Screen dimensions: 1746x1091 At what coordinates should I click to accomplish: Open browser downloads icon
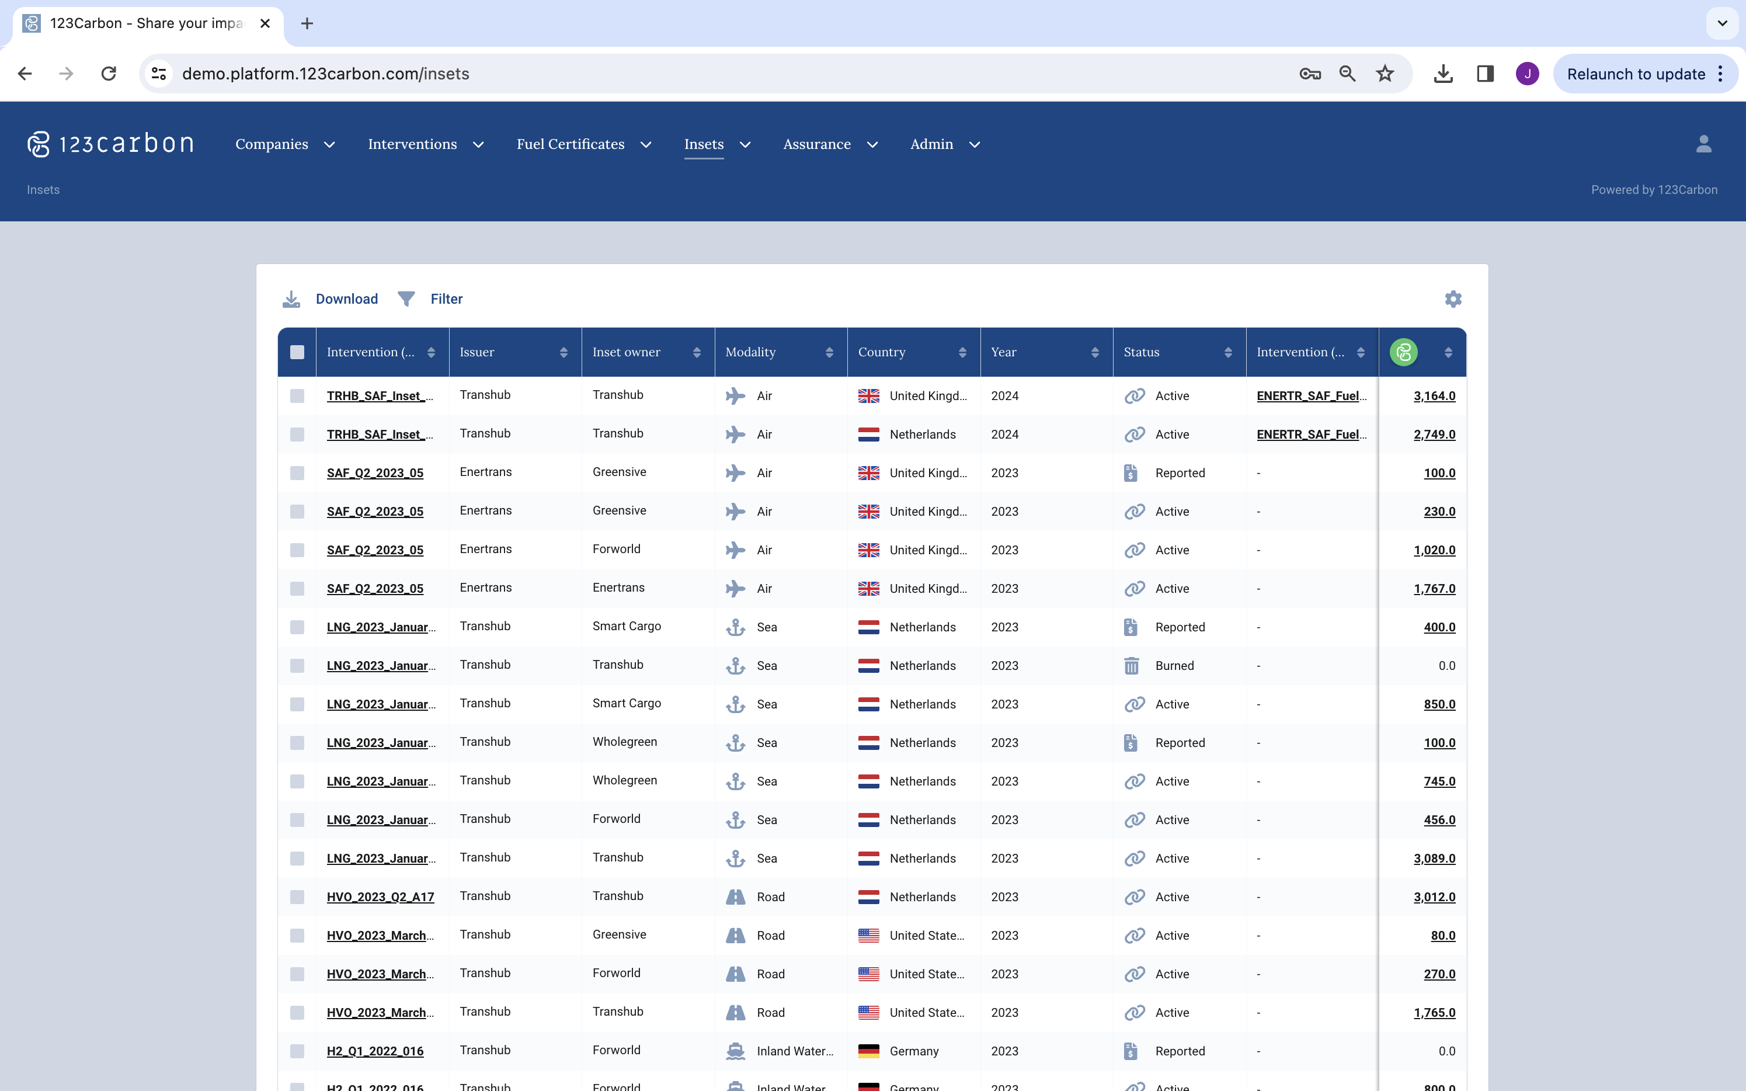pyautogui.click(x=1443, y=74)
